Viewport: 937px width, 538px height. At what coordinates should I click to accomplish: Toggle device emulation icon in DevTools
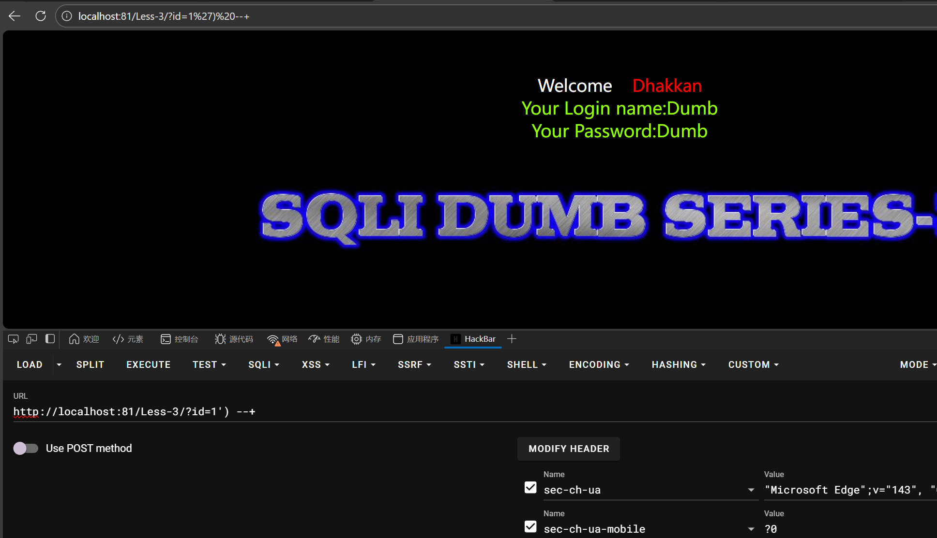[31, 339]
